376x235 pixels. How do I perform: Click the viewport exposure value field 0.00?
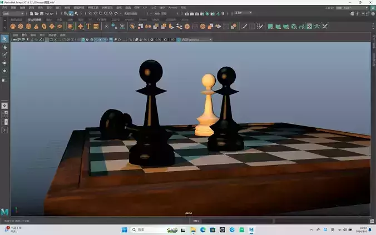[158, 39]
